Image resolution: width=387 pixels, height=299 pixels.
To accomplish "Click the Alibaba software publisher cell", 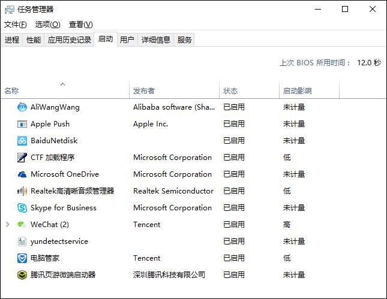I will click(x=174, y=107).
